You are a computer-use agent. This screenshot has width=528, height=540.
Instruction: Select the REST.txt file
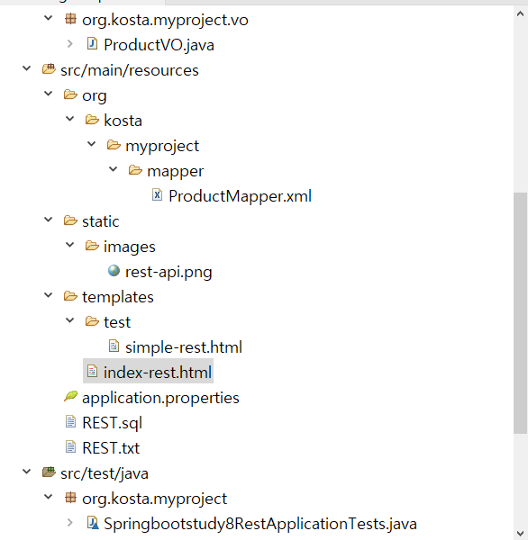pyautogui.click(x=111, y=448)
